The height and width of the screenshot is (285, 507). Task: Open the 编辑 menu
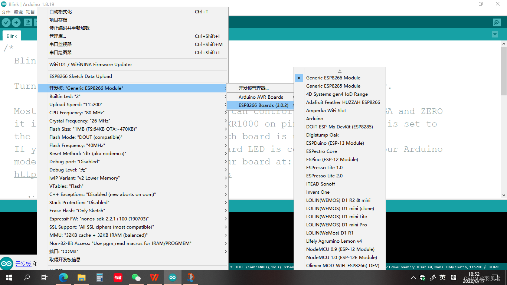(x=18, y=12)
